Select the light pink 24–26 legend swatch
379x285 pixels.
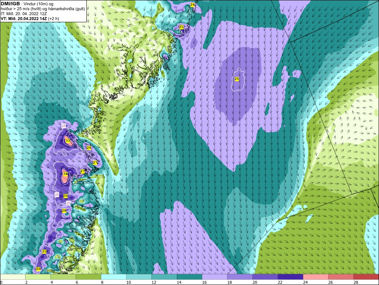pos(316,277)
